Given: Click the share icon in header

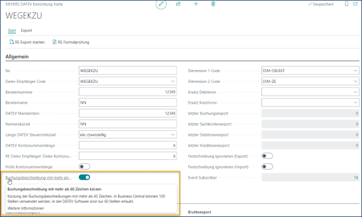Looking at the screenshot, I should pyautogui.click(x=178, y=4).
